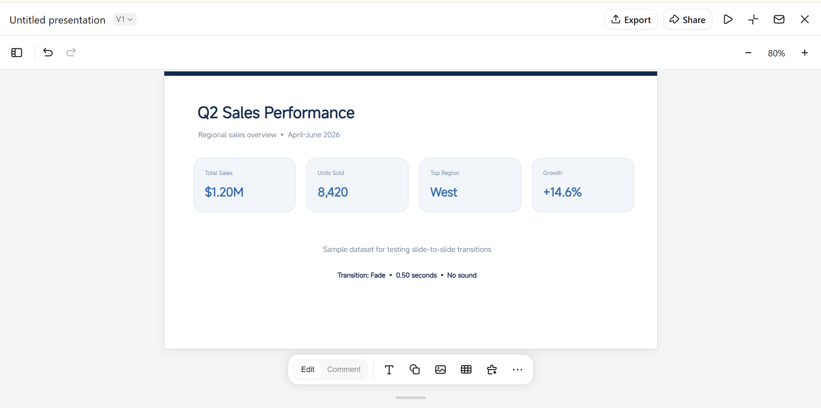Select the 8,420 value
The image size is (821, 408).
333,192
